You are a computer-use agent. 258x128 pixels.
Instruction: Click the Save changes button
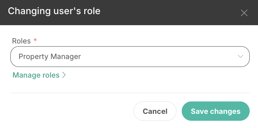[x=216, y=111]
